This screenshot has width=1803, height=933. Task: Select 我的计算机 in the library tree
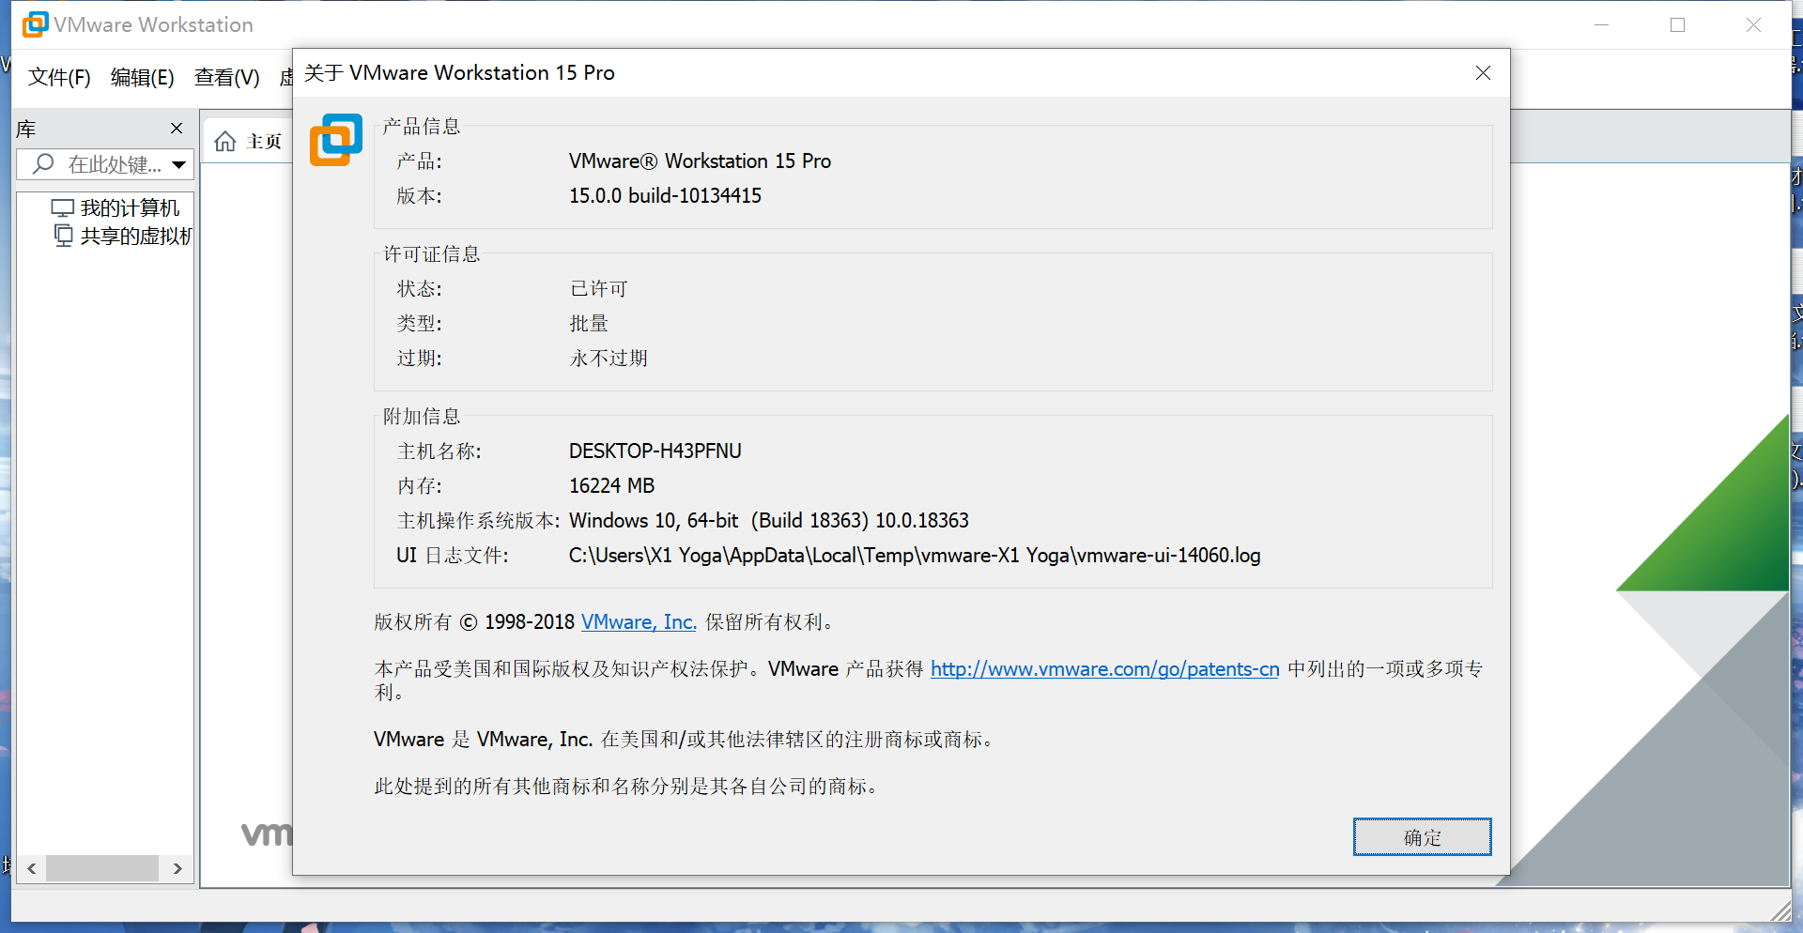tap(130, 207)
